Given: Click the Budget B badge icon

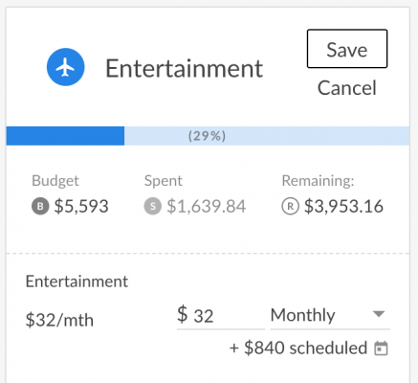Looking at the screenshot, I should [40, 206].
